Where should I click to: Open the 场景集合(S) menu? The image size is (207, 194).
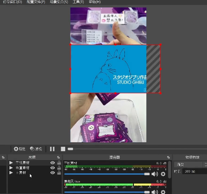click(x=59, y=2)
